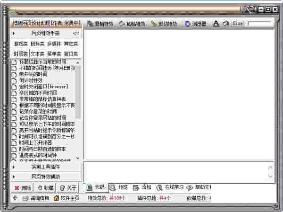Click the lower pane scroll up arrow
283x212 pixels.
click(x=270, y=168)
